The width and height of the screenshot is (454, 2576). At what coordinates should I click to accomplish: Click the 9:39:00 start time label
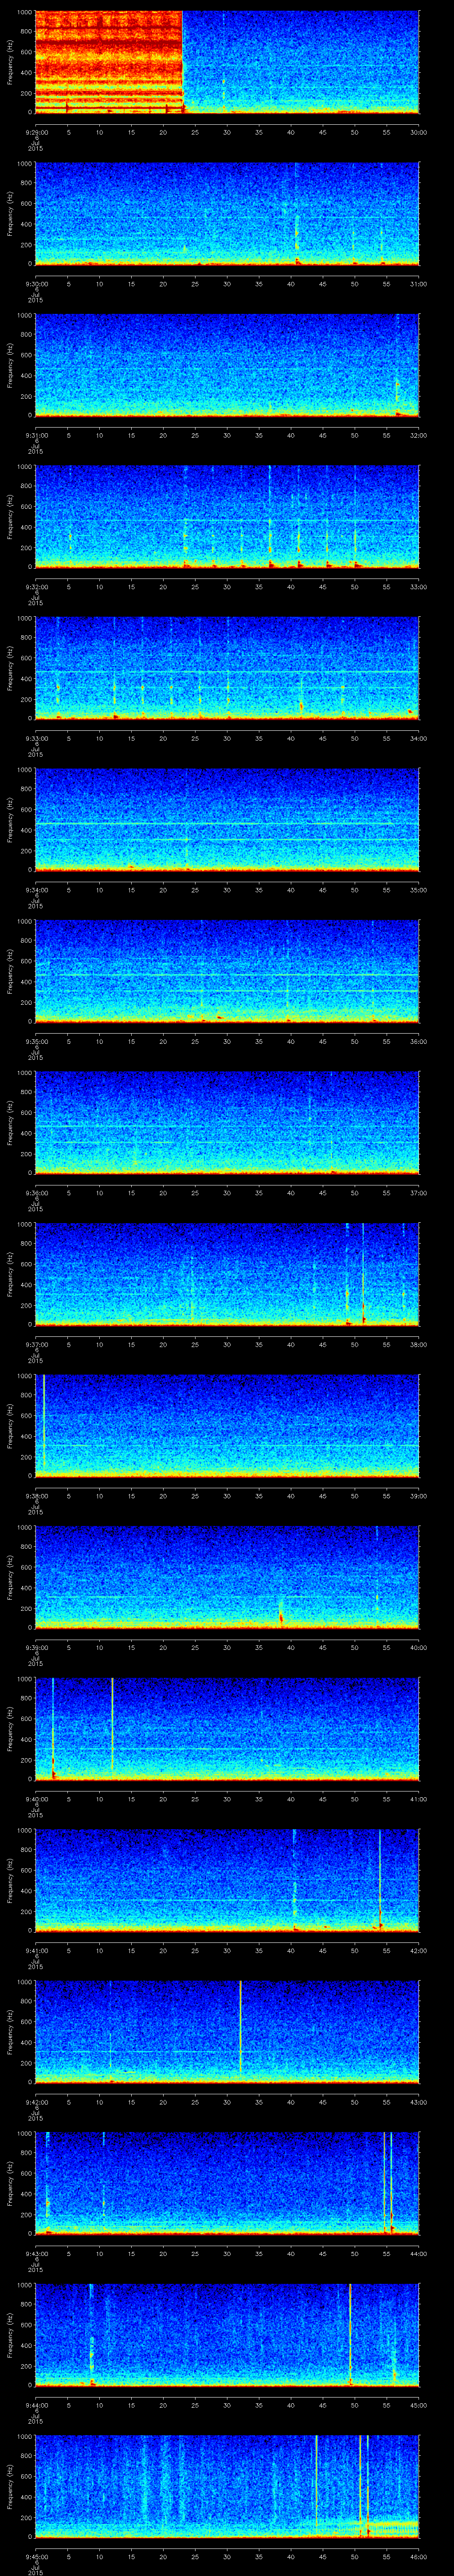[36, 1647]
